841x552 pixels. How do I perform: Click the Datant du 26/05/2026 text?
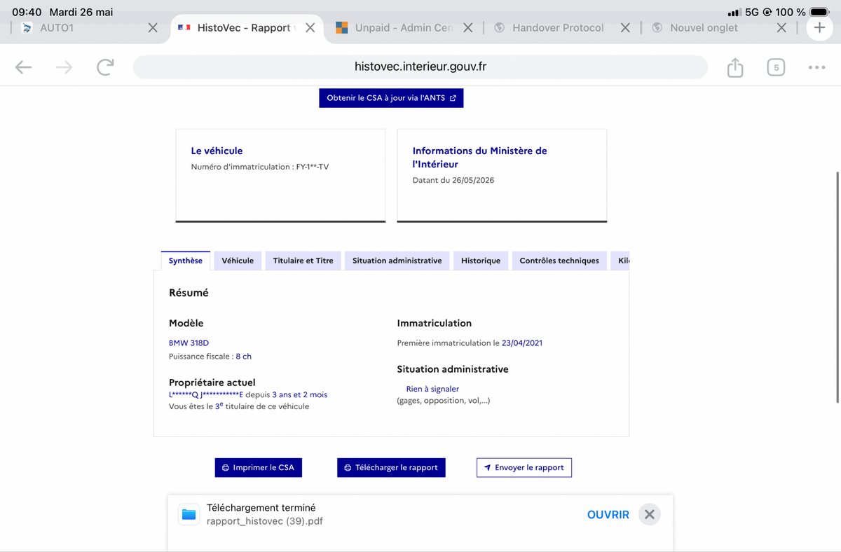pos(453,180)
